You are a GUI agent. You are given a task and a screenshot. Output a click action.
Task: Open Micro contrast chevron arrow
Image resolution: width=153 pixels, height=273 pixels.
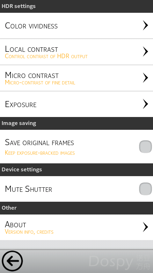[x=146, y=78]
